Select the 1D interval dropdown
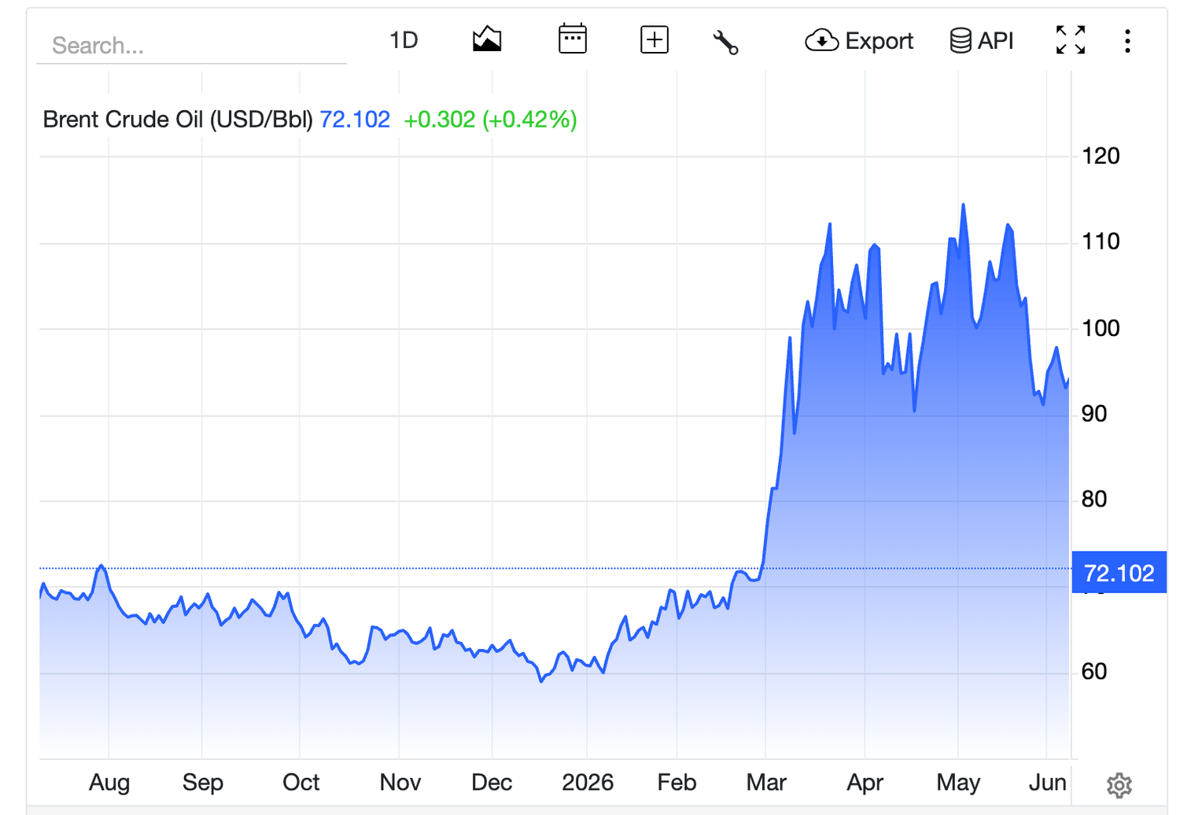 pos(404,40)
